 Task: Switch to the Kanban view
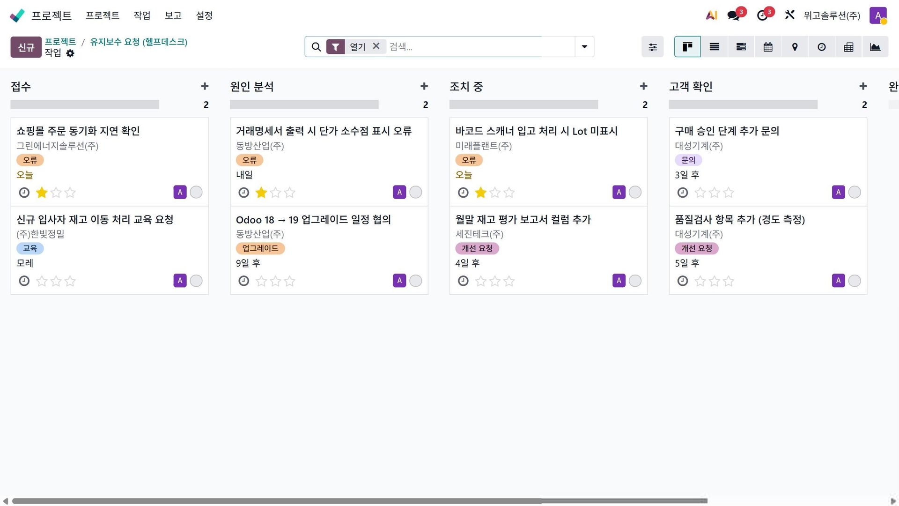(x=687, y=47)
